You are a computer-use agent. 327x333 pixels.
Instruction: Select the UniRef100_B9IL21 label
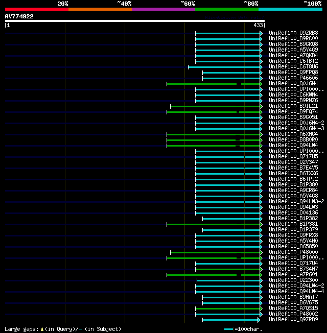(x=293, y=106)
